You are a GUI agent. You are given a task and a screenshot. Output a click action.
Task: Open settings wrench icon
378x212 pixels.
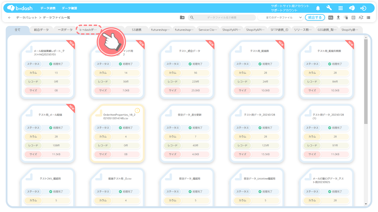(x=329, y=8)
